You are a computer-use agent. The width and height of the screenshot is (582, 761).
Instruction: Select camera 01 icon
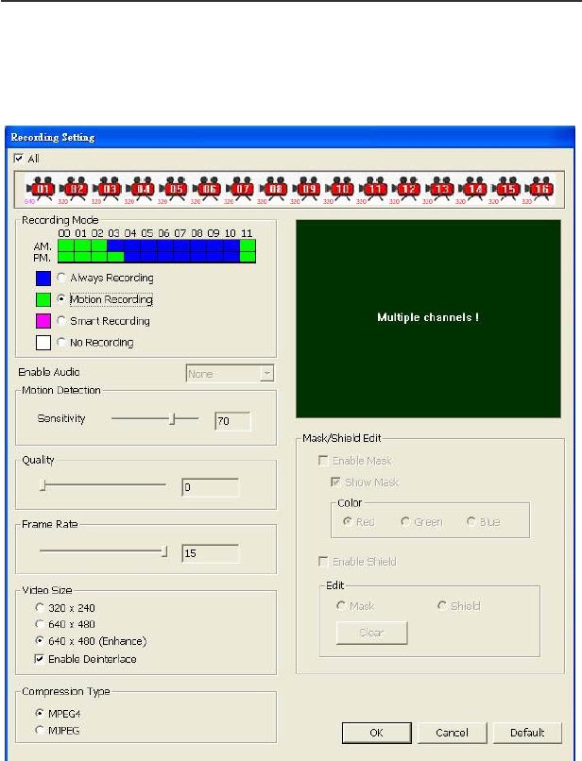pyautogui.click(x=41, y=187)
